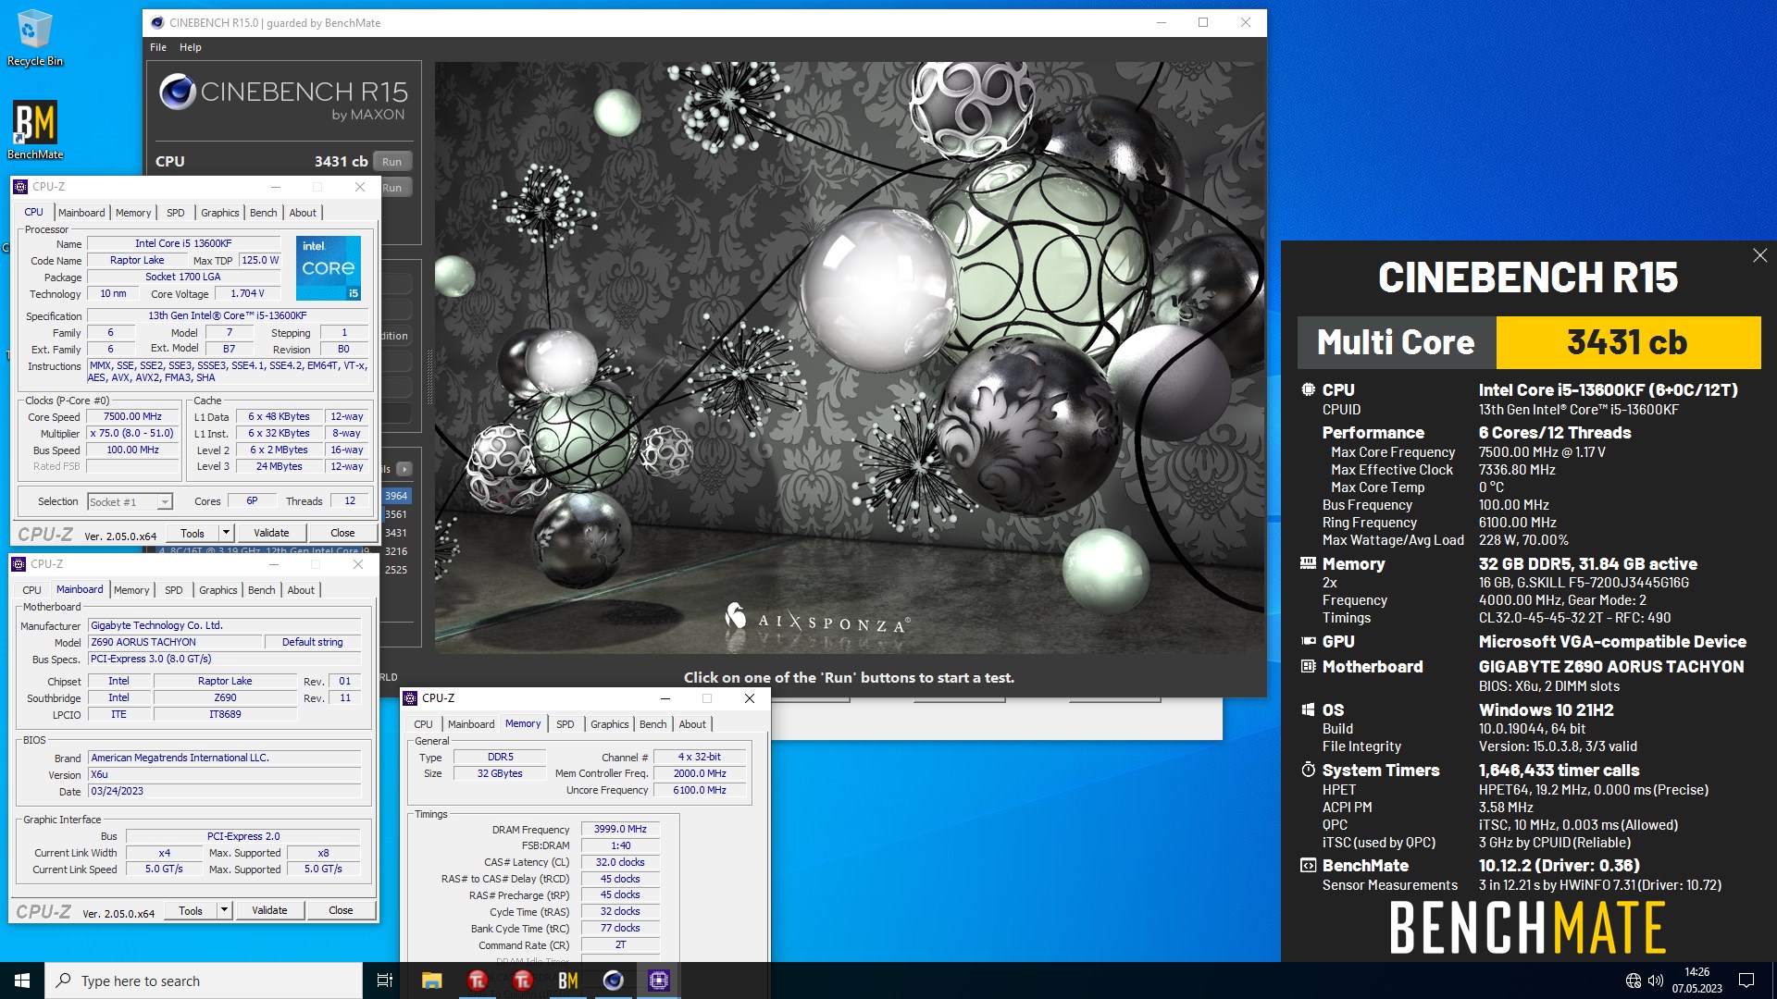This screenshot has width=1777, height=999.
Task: Switch to CPU-Z via its taskbar icon
Action: pyautogui.click(x=659, y=980)
